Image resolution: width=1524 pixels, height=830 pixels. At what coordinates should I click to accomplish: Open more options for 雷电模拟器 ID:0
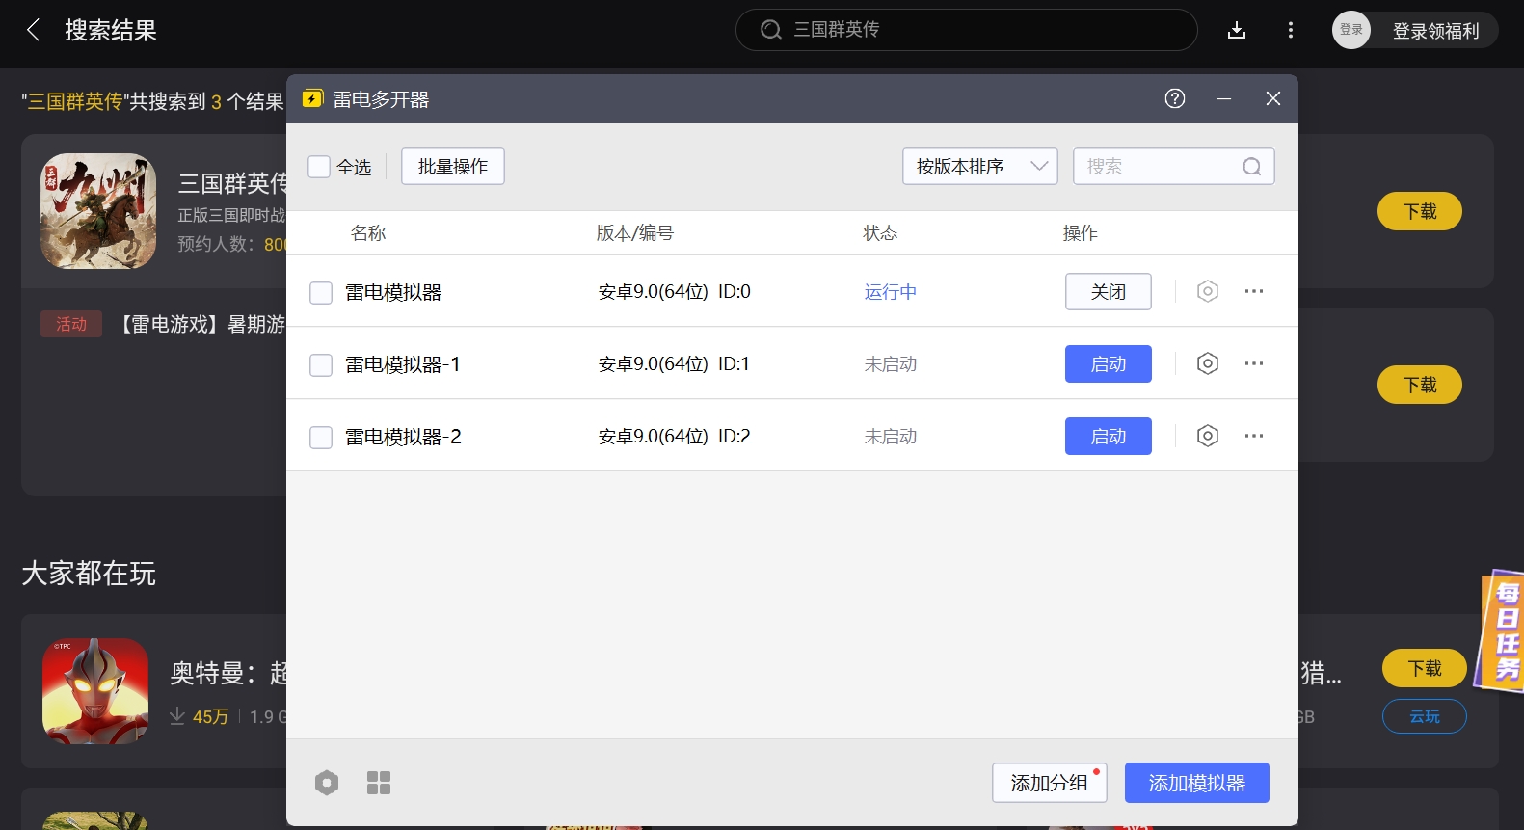coord(1253,291)
